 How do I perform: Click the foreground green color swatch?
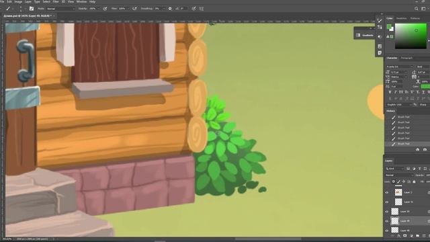tap(389, 27)
